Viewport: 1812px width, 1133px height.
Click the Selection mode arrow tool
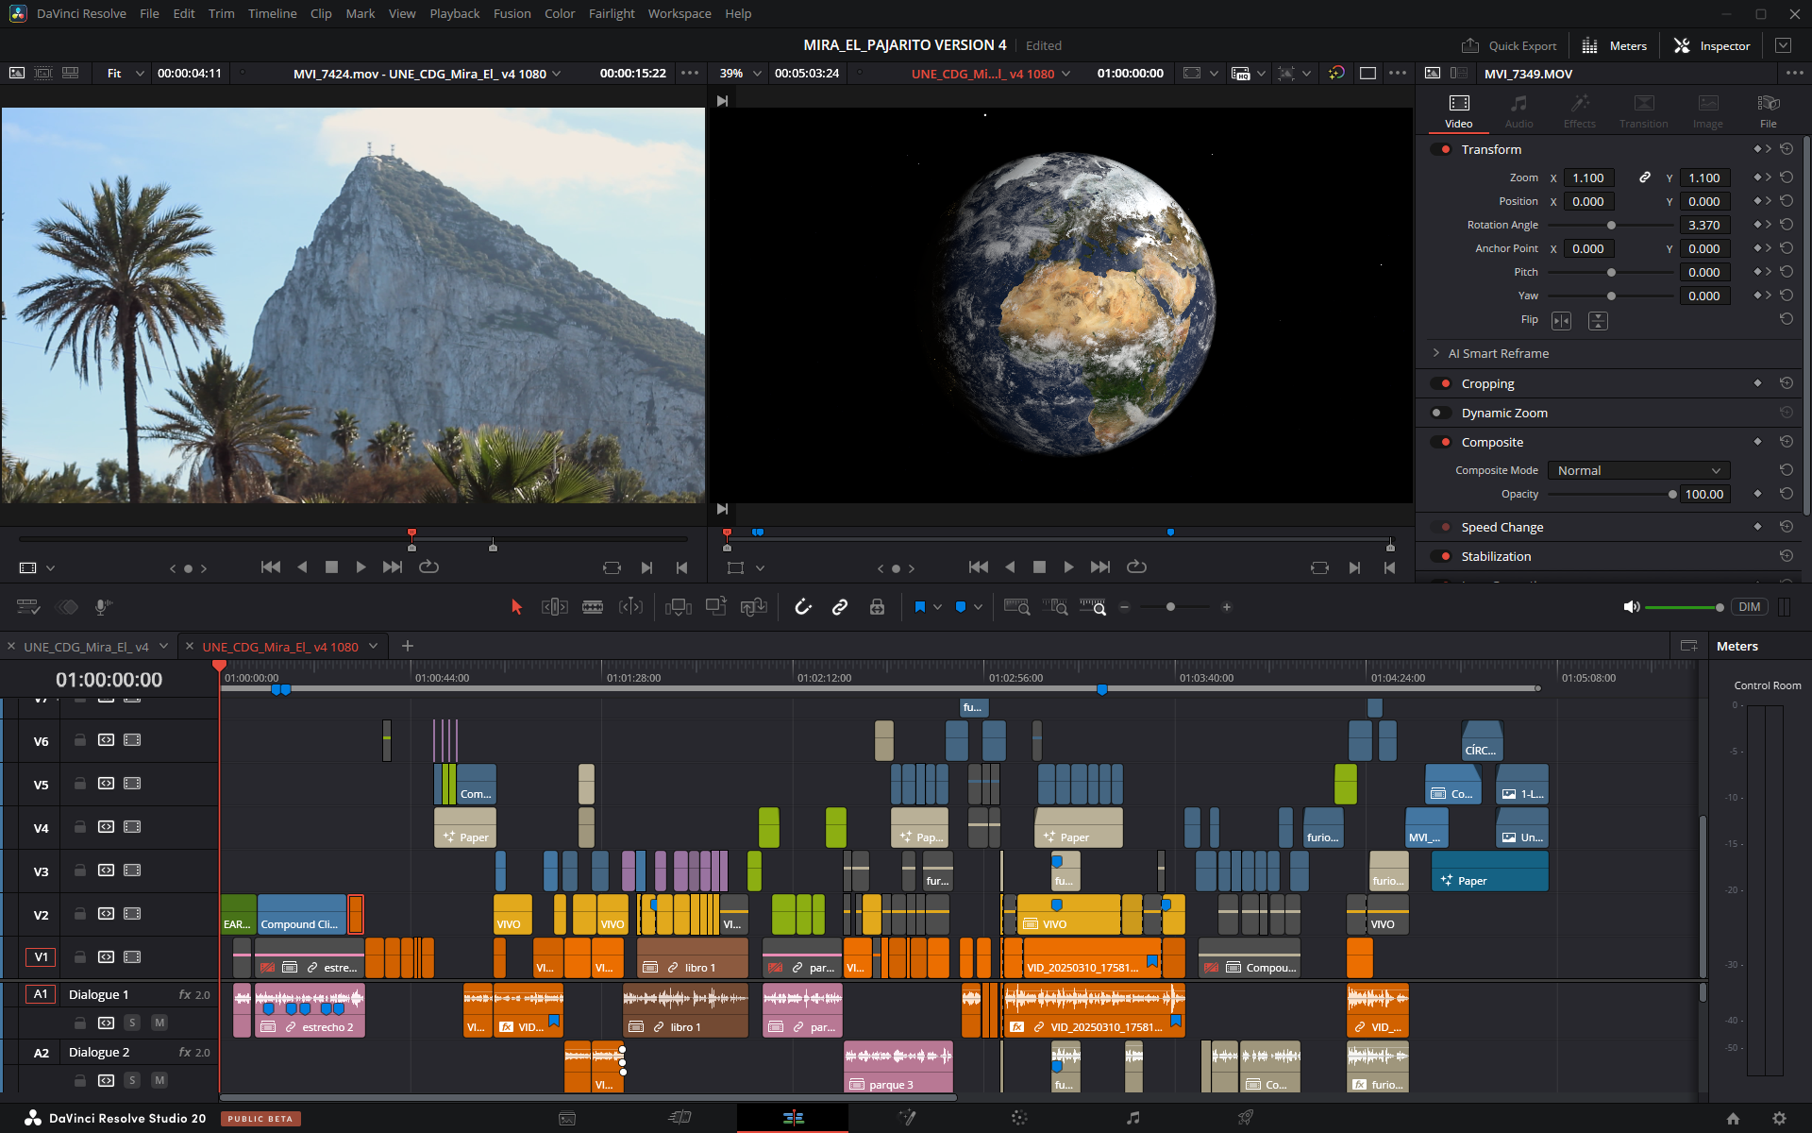[x=516, y=607]
